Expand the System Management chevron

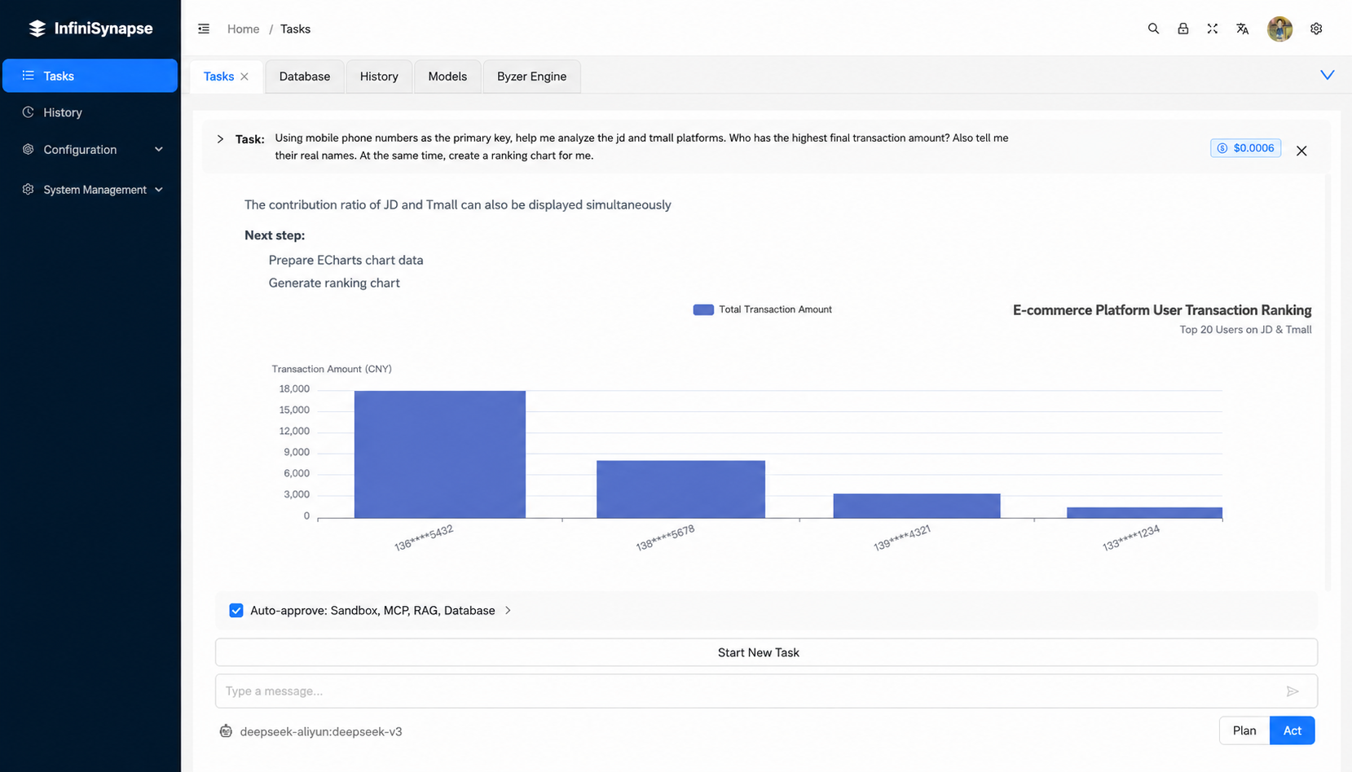pyautogui.click(x=159, y=190)
